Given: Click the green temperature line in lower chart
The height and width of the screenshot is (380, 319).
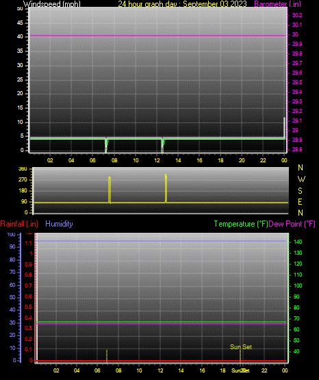Looking at the screenshot, I should pos(161,322).
